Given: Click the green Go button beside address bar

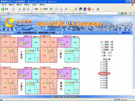Looking at the screenshot, I should [x=124, y=13].
